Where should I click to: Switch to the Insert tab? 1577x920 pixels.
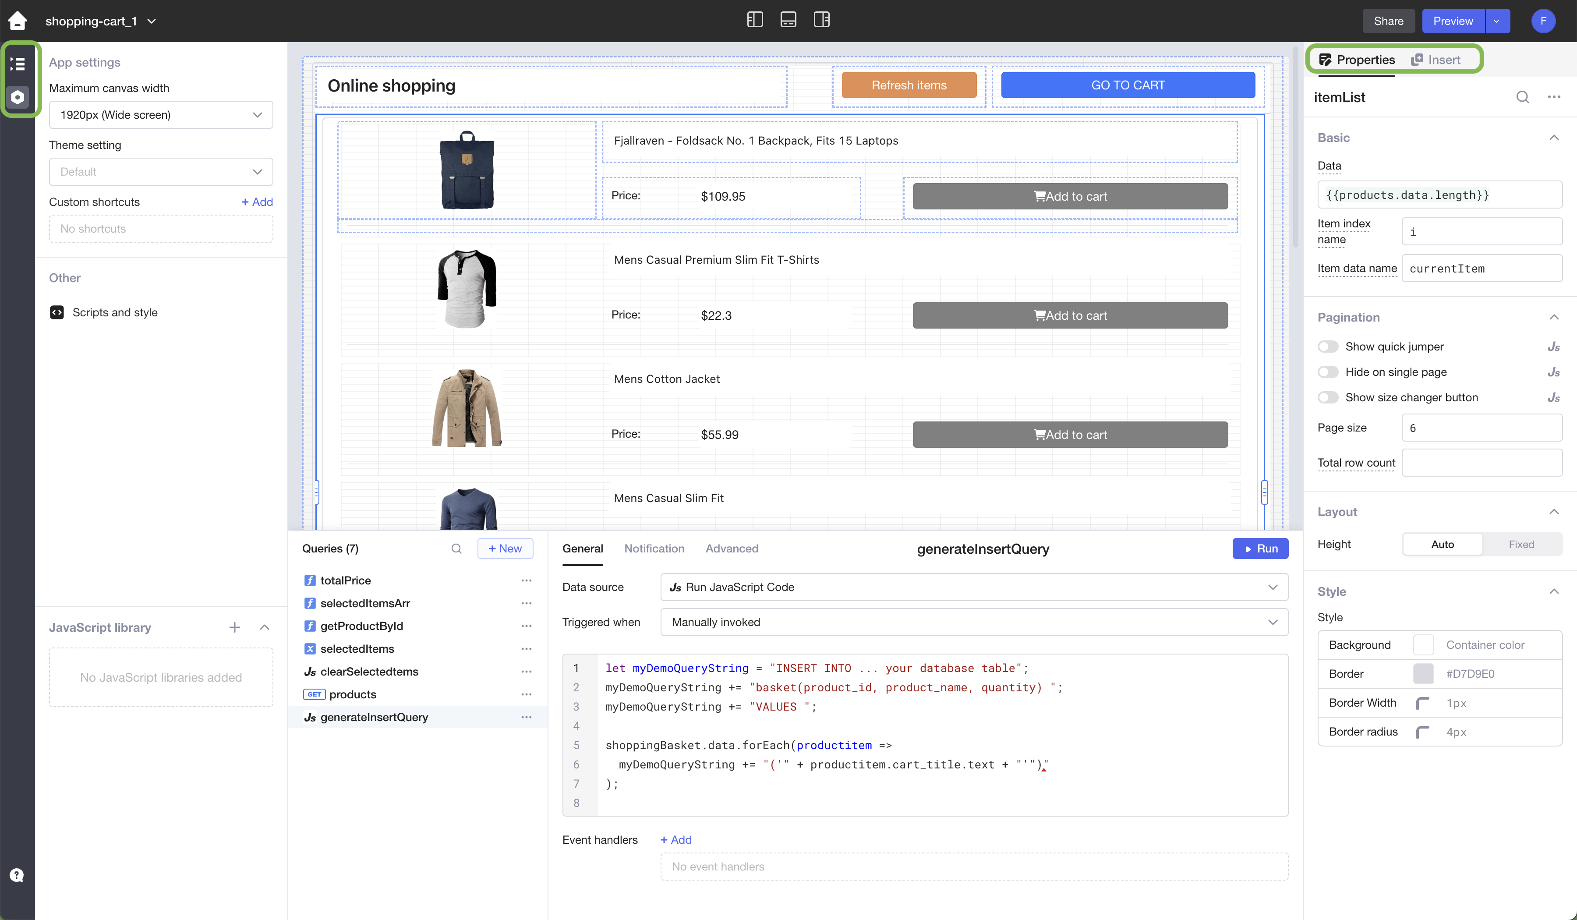pyautogui.click(x=1436, y=60)
